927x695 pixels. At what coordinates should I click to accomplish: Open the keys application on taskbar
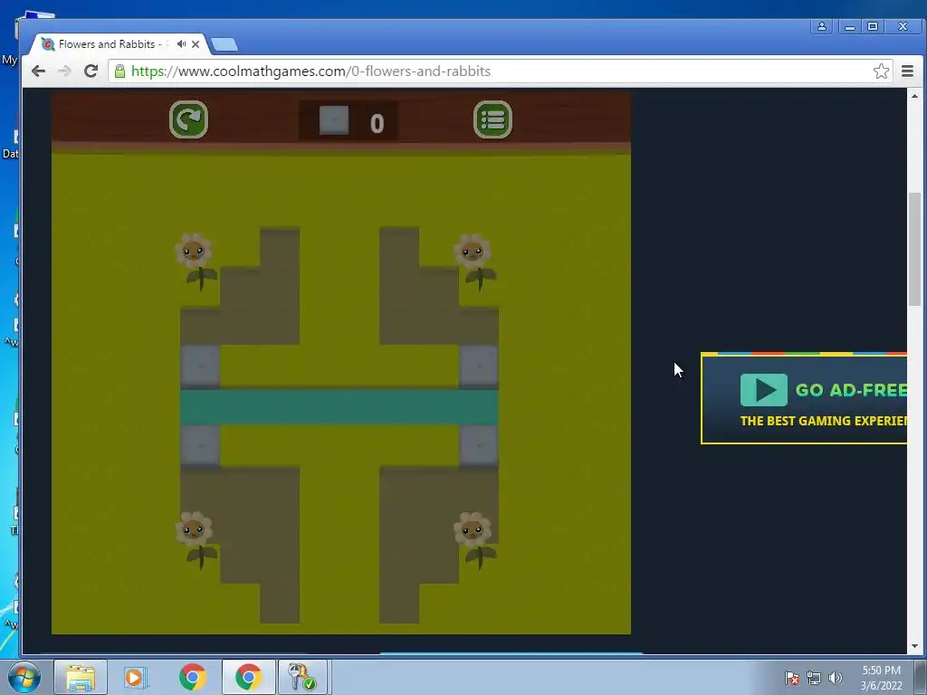point(301,677)
